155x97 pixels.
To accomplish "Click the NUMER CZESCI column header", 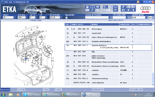I will pos(81,24).
